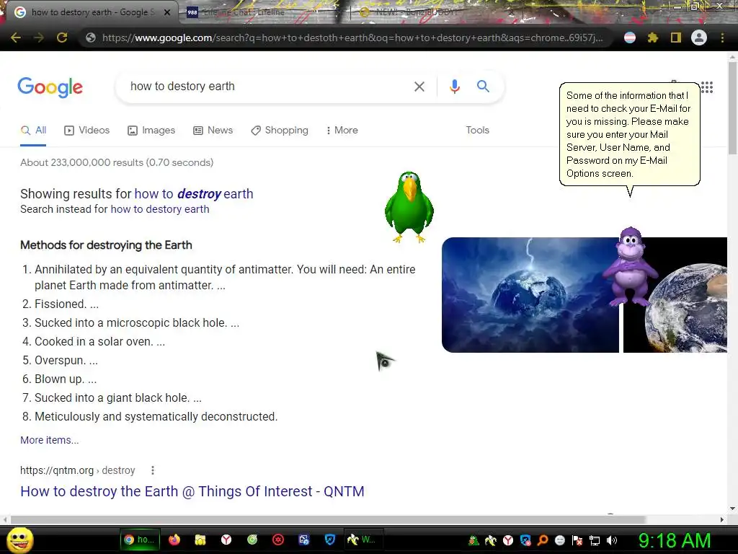The height and width of the screenshot is (554, 738).
Task: Click the qntm.org destroy URL text
Action: click(x=78, y=470)
